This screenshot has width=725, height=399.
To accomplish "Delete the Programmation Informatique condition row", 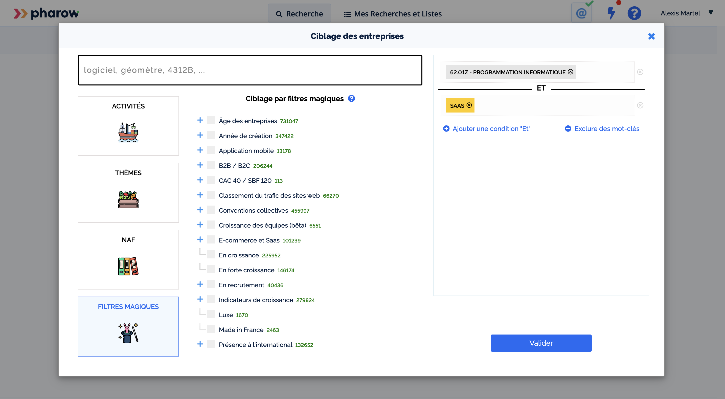I will click(x=640, y=72).
